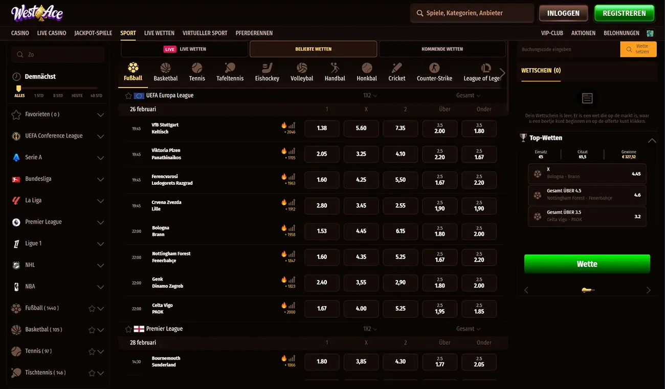This screenshot has height=389, width=665.
Task: Expand the Premier League sidebar entry
Action: (x=101, y=222)
